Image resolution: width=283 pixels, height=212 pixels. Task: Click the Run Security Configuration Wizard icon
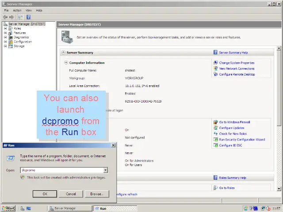(215, 140)
